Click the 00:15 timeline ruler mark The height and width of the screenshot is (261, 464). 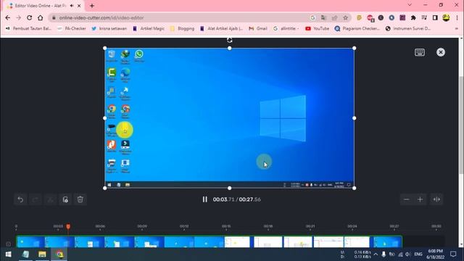tap(226, 226)
